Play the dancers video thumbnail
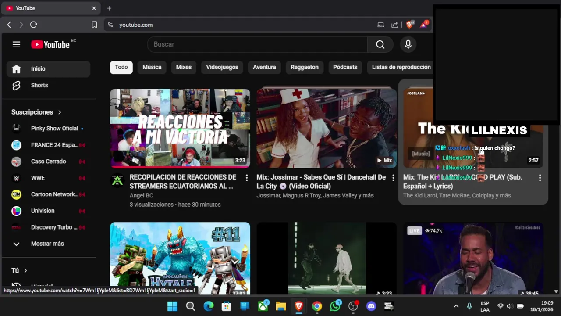The width and height of the screenshot is (561, 316). (327, 259)
